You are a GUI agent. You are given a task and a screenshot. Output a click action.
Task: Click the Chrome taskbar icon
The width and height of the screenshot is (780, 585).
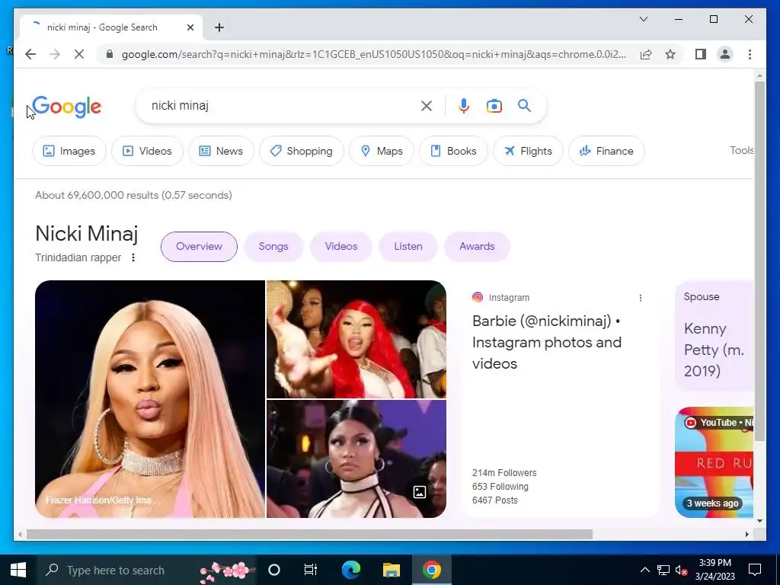432,570
